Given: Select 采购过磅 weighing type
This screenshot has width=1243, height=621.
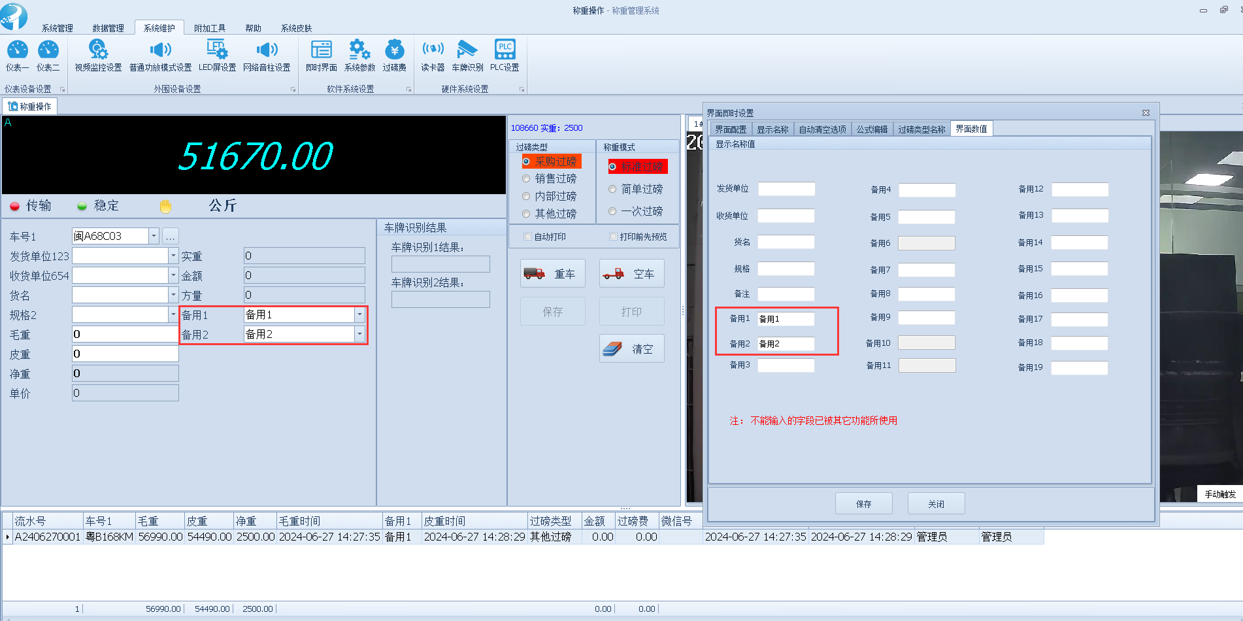Looking at the screenshot, I should (551, 161).
